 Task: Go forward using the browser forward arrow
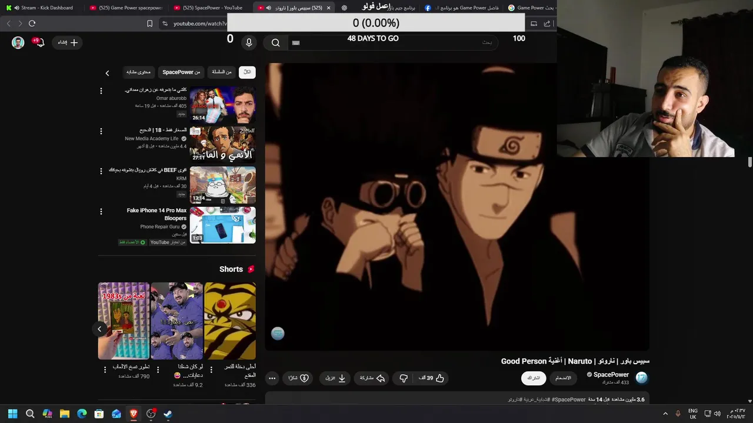point(20,23)
